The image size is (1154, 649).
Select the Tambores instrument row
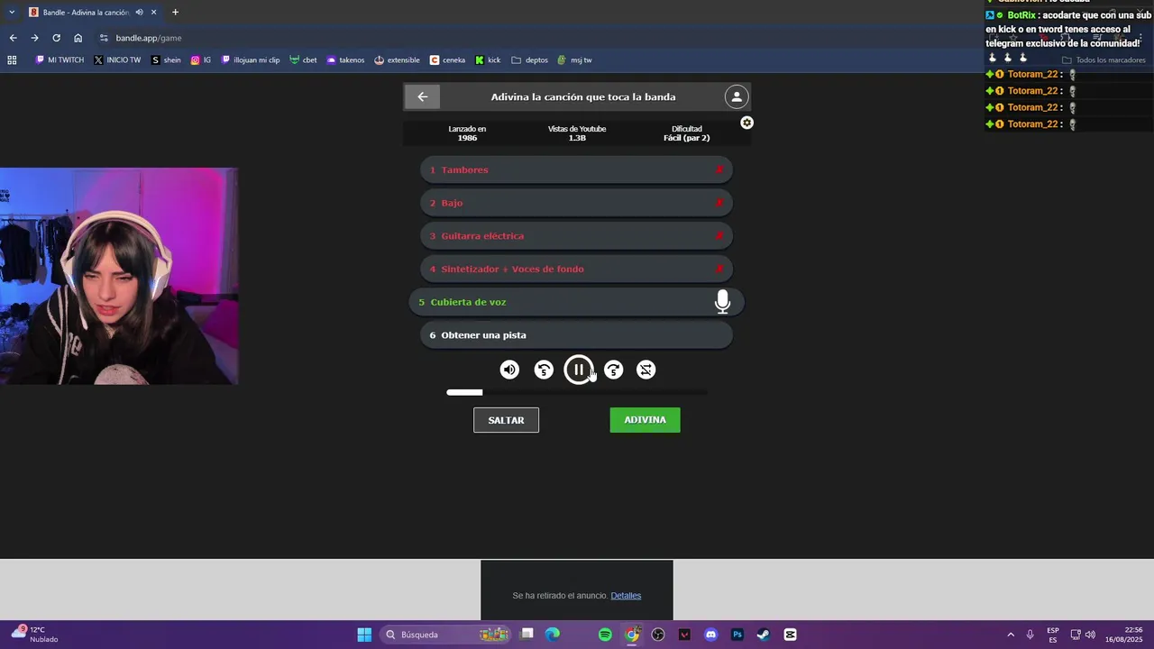click(x=576, y=169)
